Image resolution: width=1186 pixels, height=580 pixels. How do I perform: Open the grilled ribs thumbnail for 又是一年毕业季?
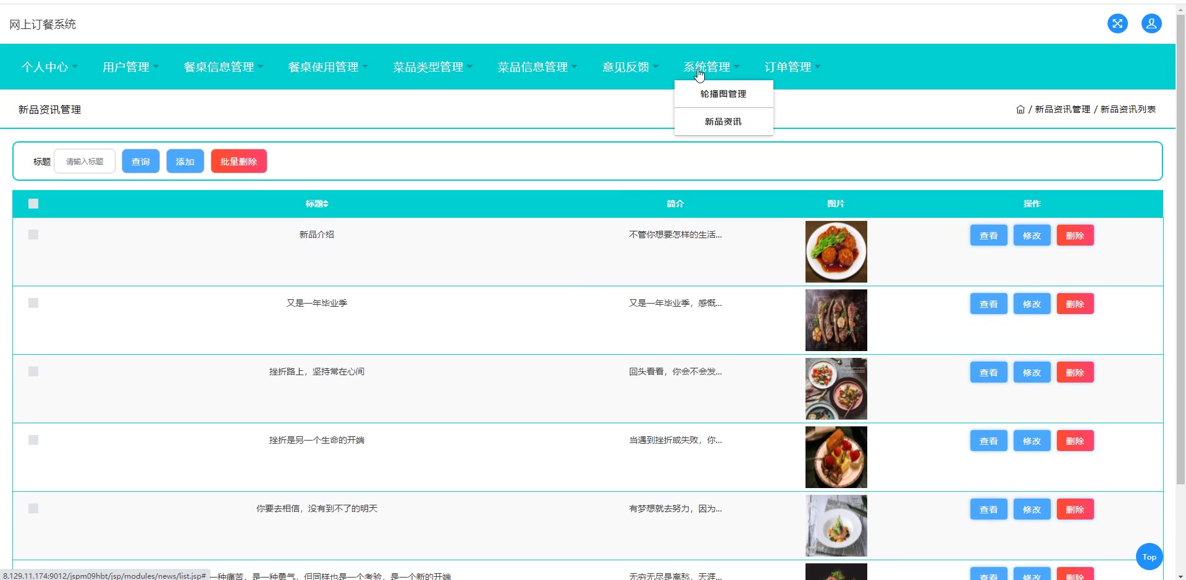[836, 320]
